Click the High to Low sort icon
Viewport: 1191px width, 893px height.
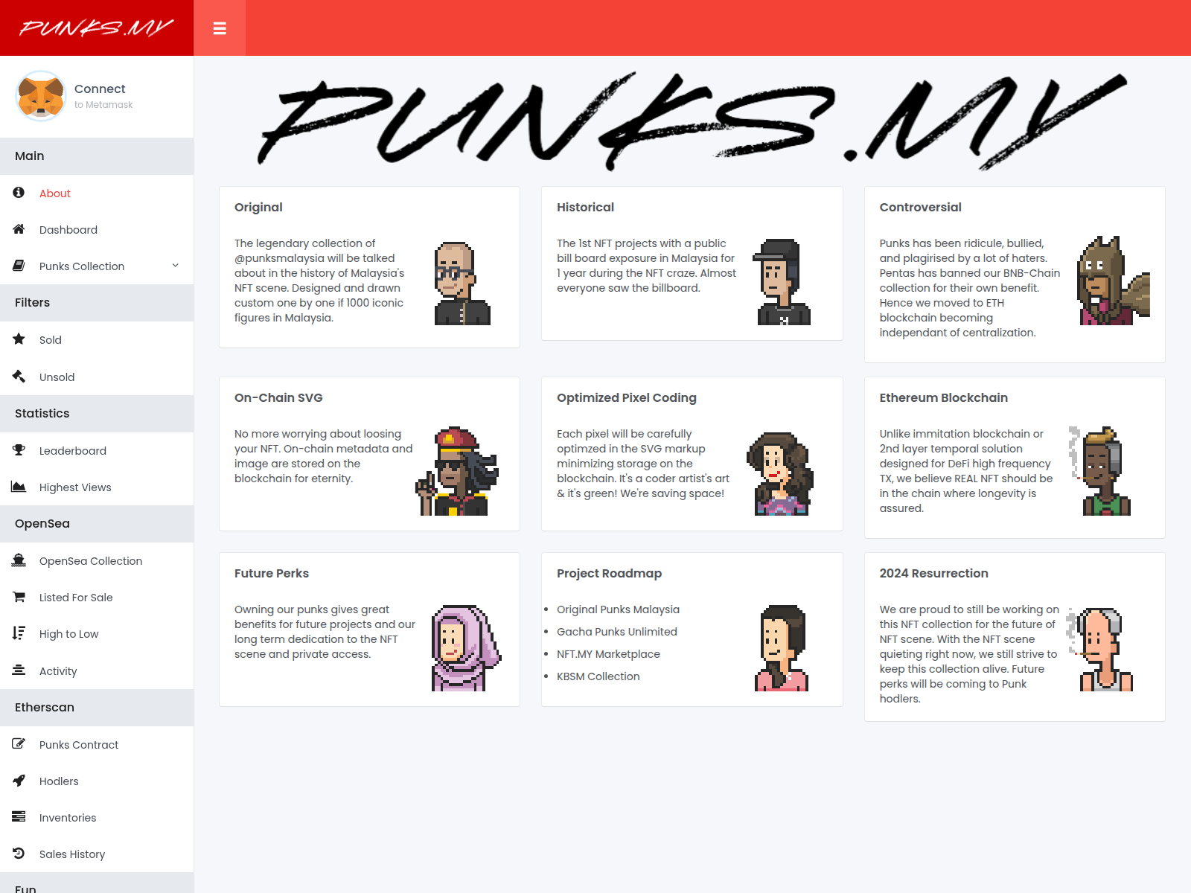19,633
